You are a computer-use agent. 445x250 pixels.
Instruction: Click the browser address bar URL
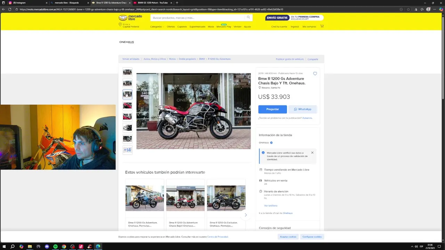(x=151, y=9)
